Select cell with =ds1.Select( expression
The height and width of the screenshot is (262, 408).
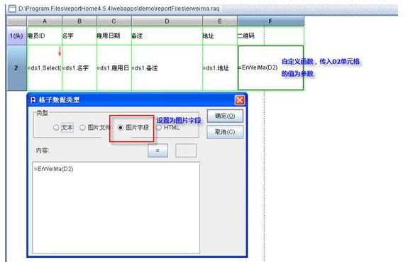[x=45, y=68]
